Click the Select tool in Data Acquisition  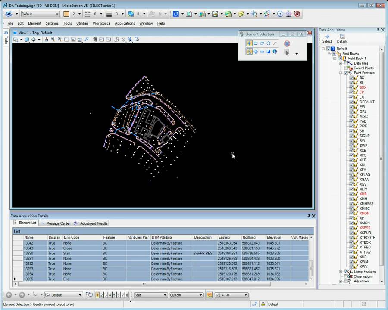[x=327, y=39]
